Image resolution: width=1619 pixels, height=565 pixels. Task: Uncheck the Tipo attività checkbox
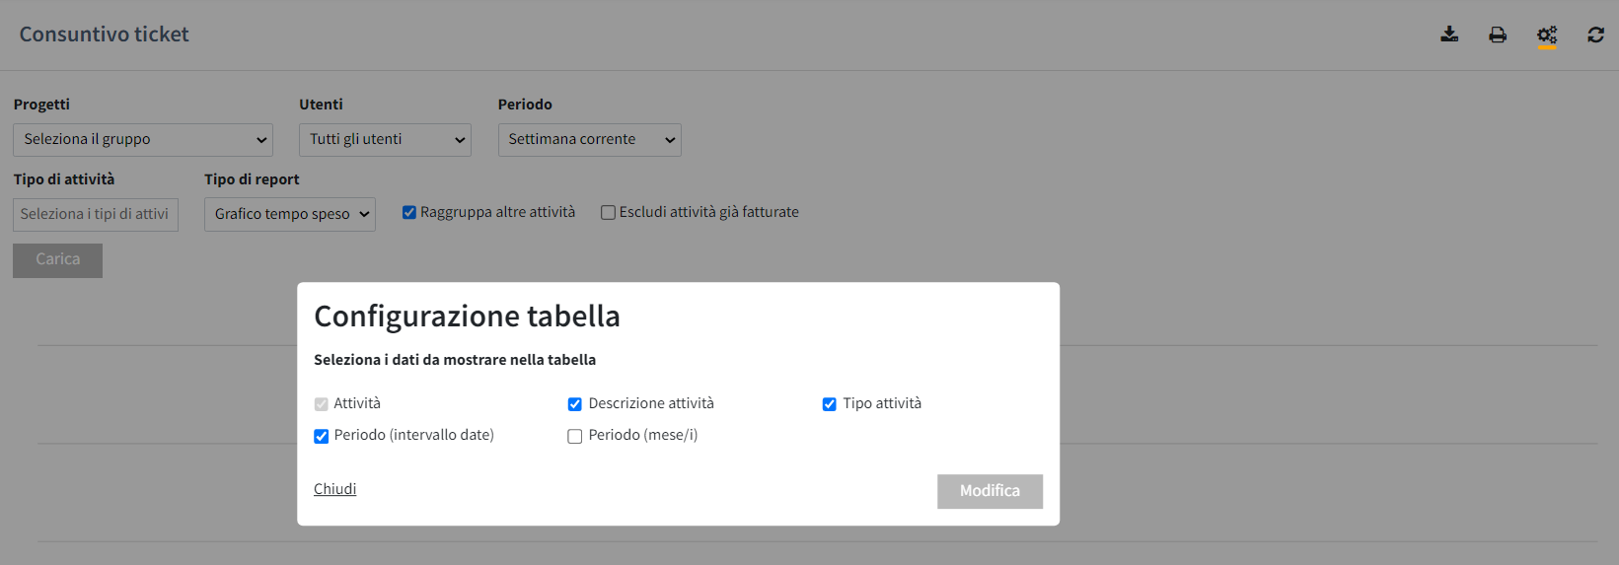(x=829, y=404)
